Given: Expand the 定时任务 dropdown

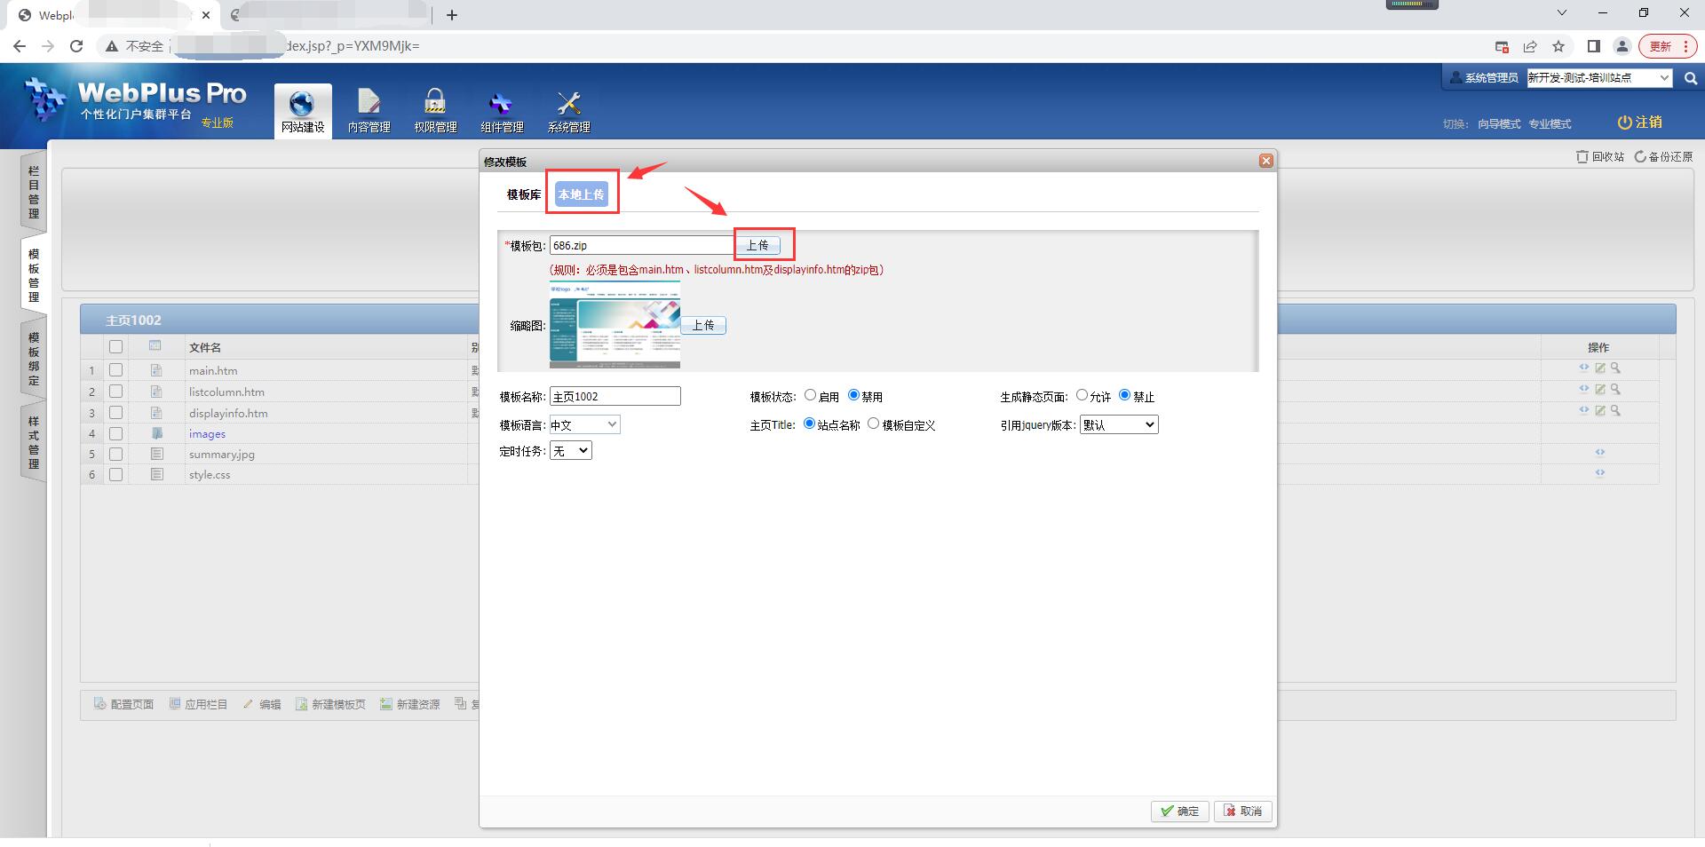Looking at the screenshot, I should pyautogui.click(x=571, y=451).
